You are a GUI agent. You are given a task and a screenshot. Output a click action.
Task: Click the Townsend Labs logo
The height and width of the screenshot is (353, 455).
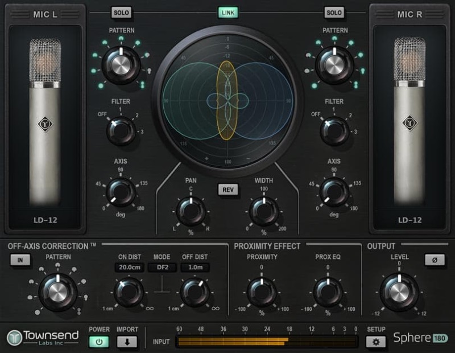pos(43,338)
